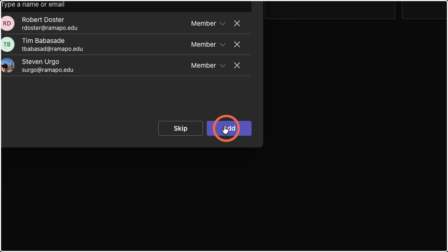
Task: Select the email tbabasad@ramapo.edu
Action: pos(52,49)
